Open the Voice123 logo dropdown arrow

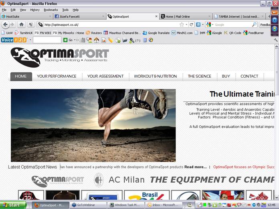tap(30, 40)
